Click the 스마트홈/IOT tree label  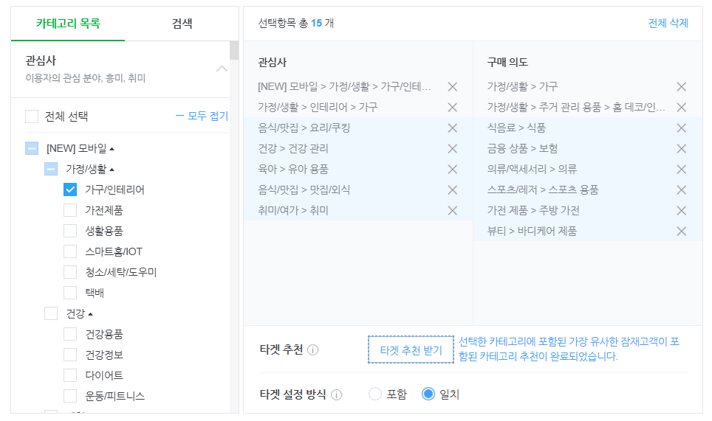114,251
